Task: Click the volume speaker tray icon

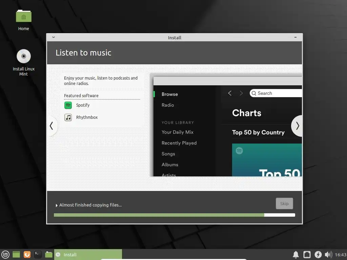Action: point(328,255)
